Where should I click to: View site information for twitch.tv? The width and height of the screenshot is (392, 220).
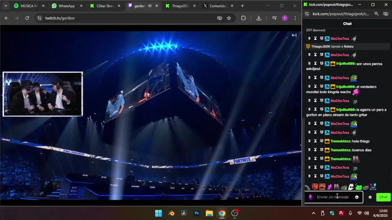click(39, 18)
